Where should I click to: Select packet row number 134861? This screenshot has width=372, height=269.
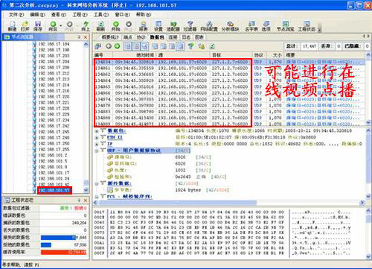(x=229, y=68)
